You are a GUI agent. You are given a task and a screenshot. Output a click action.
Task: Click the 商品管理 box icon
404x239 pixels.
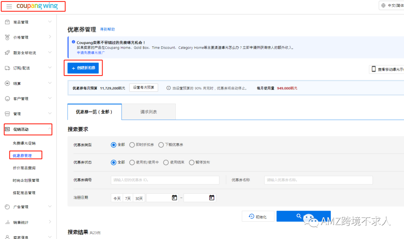click(x=7, y=22)
